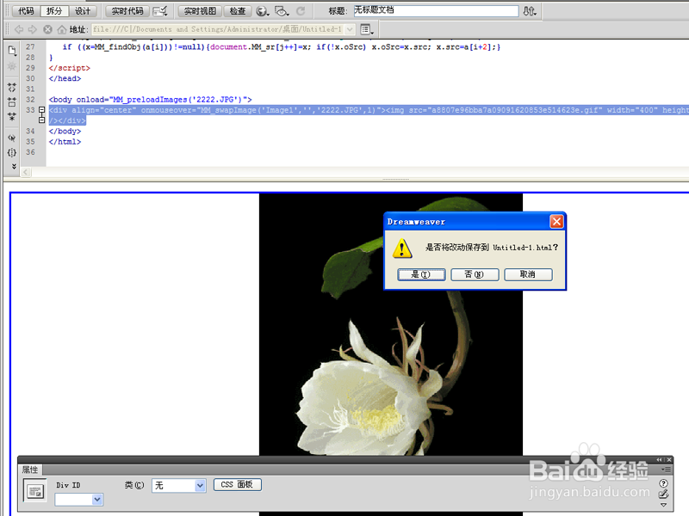Expand the properties panel bottom arrow
The image size is (689, 516).
[663, 505]
